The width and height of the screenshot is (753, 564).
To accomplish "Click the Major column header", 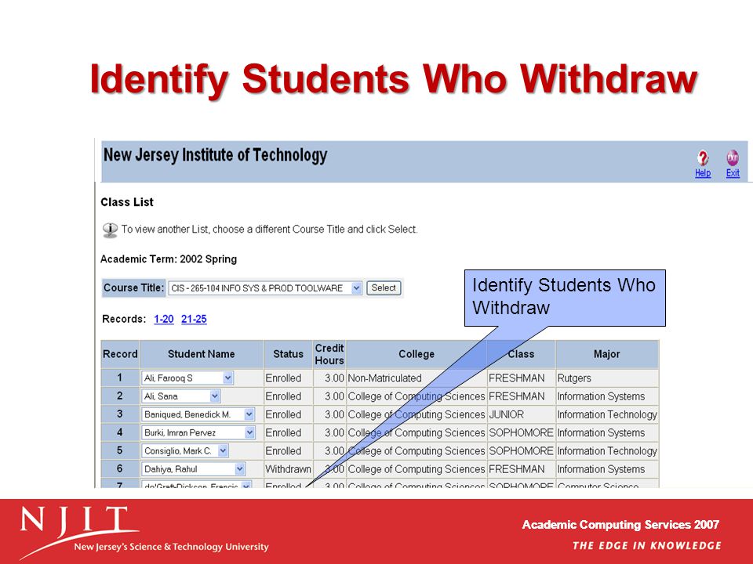I will pos(606,354).
